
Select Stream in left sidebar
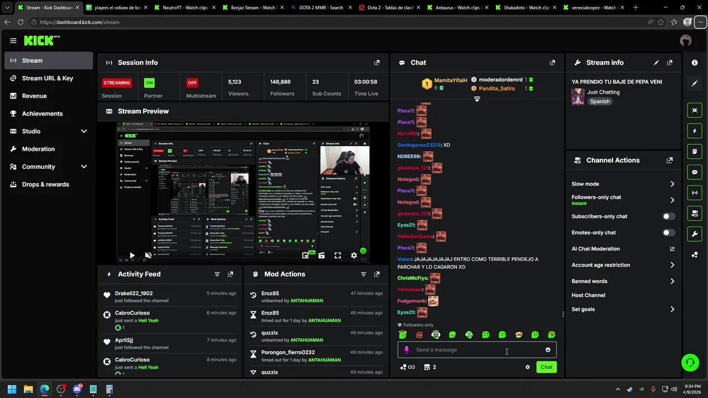[49, 60]
